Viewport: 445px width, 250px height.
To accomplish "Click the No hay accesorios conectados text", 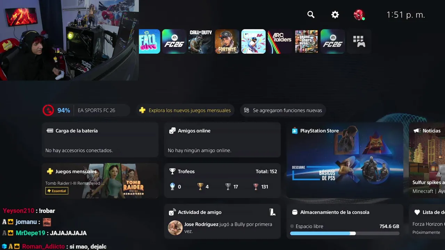I will pos(79,150).
